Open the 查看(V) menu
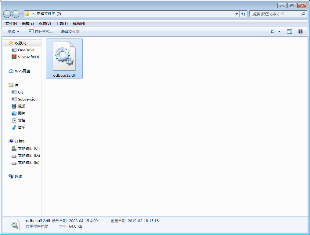The width and height of the screenshot is (310, 235). click(x=45, y=23)
